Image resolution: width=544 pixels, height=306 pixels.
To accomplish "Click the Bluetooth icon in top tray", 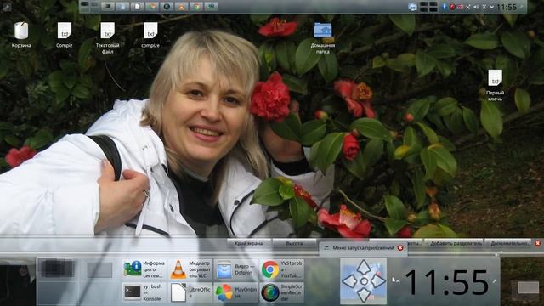I will (x=444, y=7).
